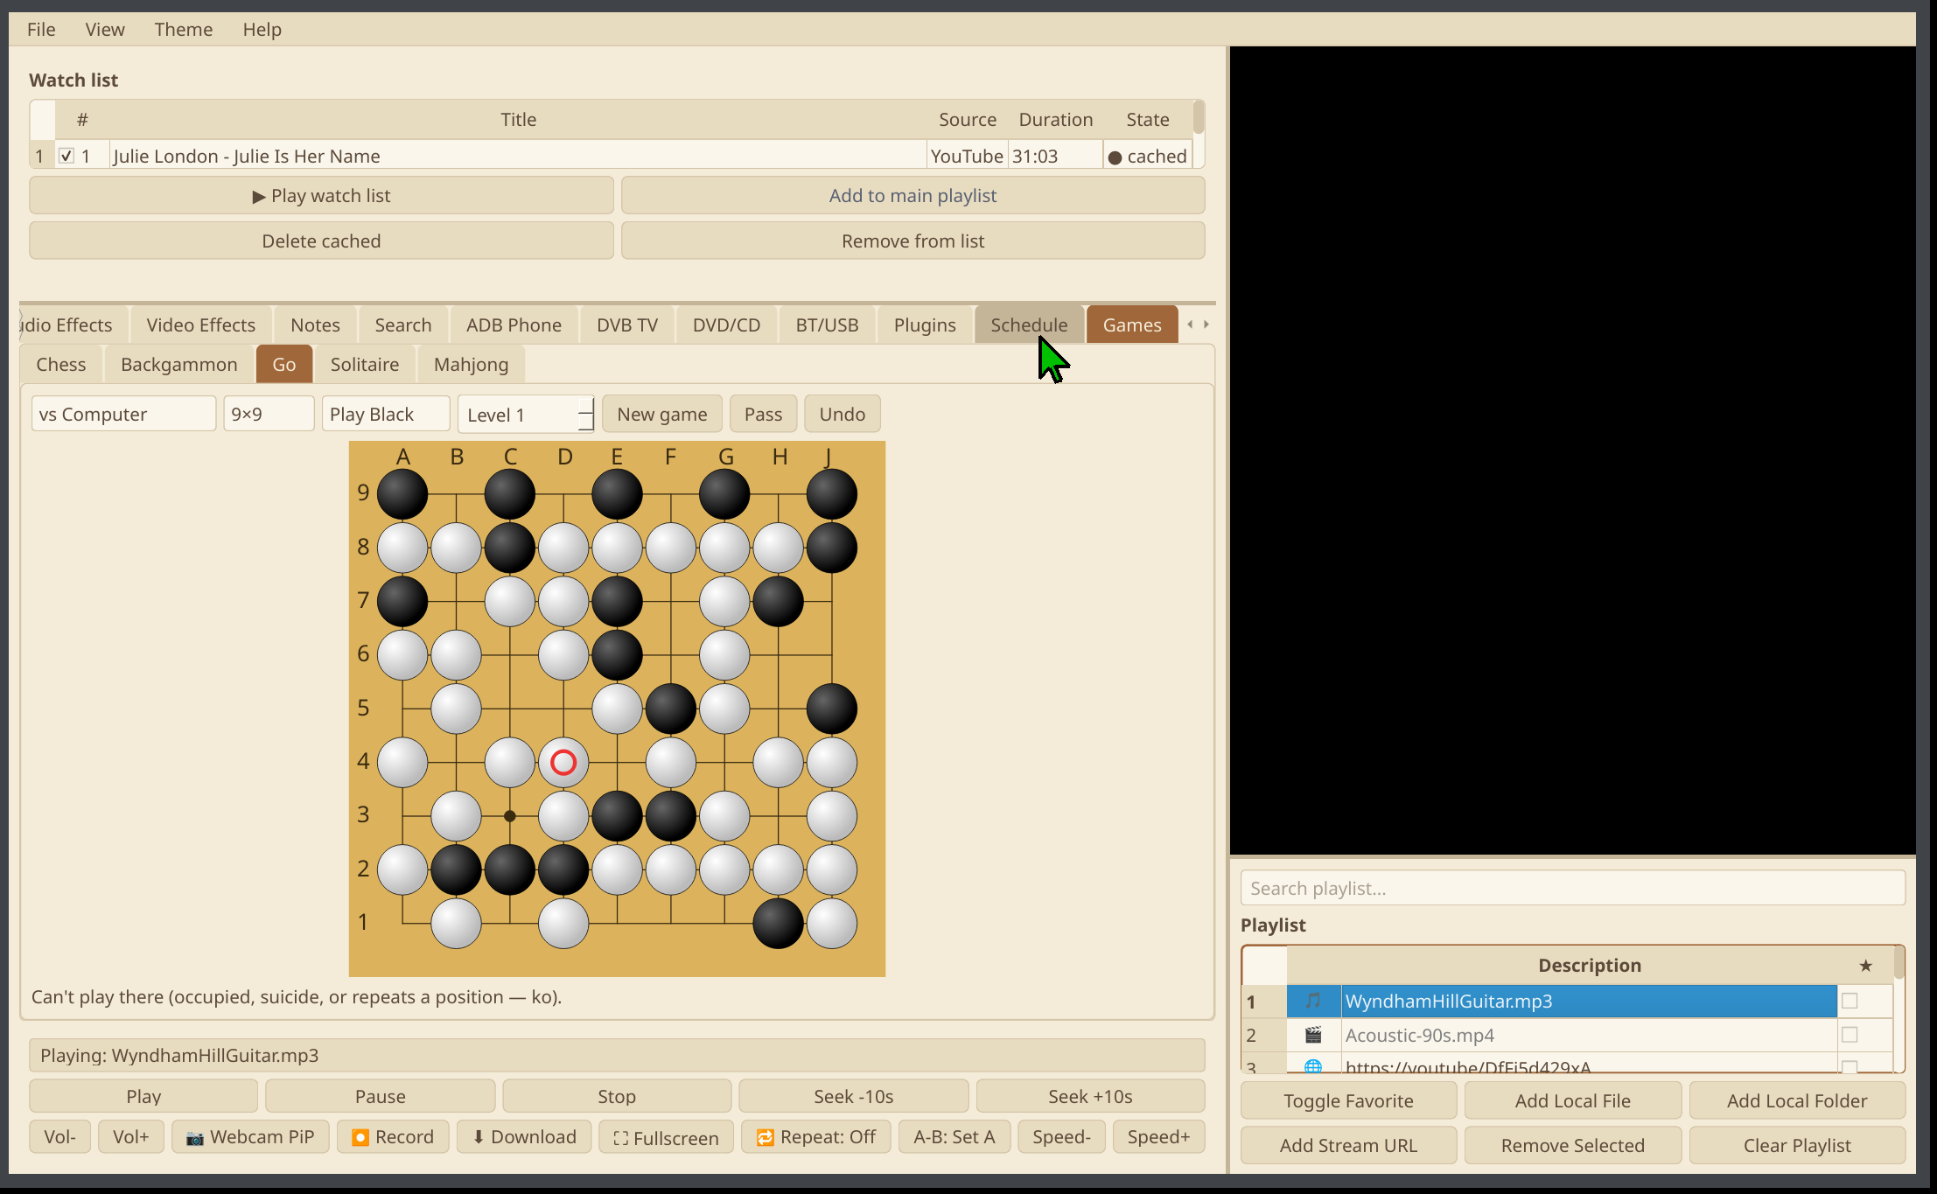This screenshot has height=1194, width=1937.
Task: Open the File menu
Action: click(41, 29)
